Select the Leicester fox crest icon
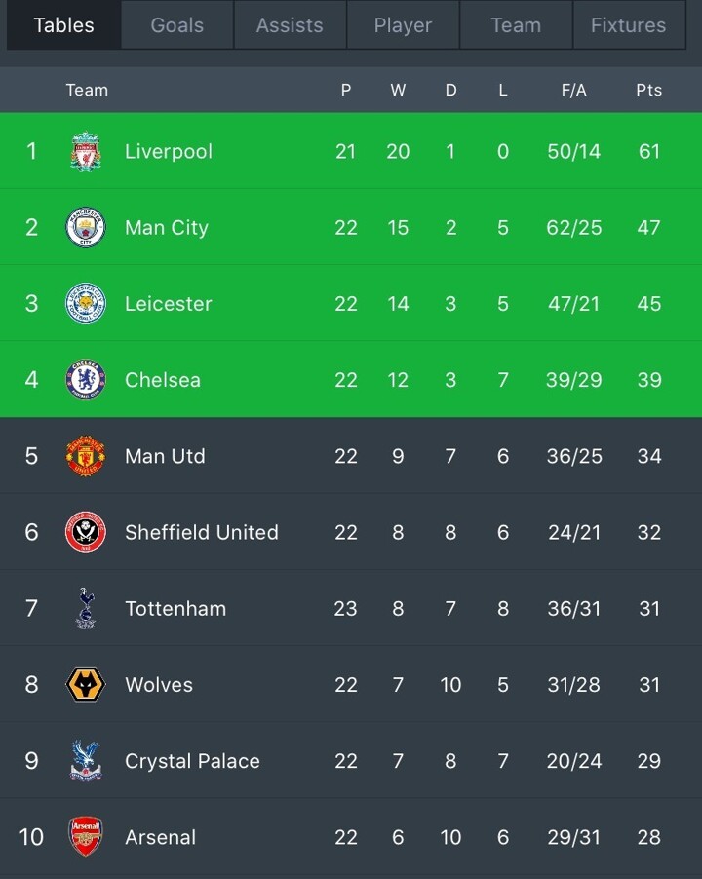This screenshot has width=702, height=879. (86, 304)
